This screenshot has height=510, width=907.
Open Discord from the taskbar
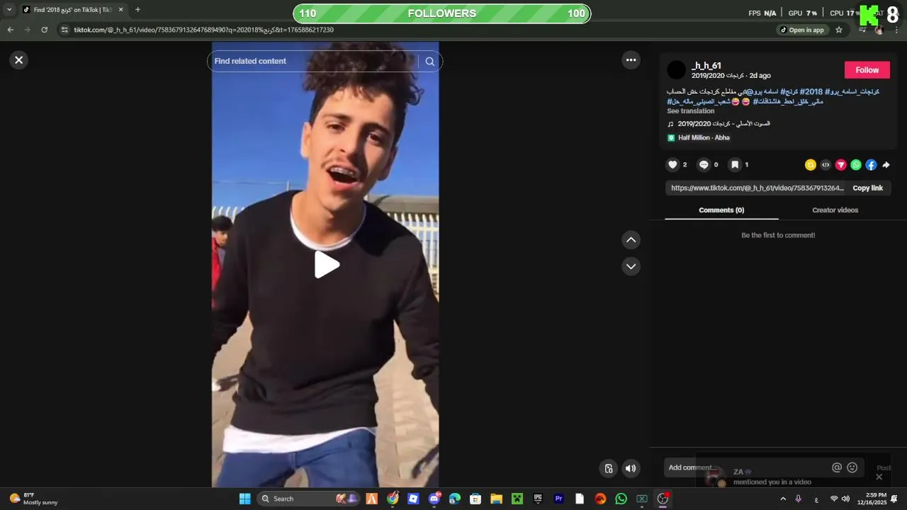[x=434, y=499]
